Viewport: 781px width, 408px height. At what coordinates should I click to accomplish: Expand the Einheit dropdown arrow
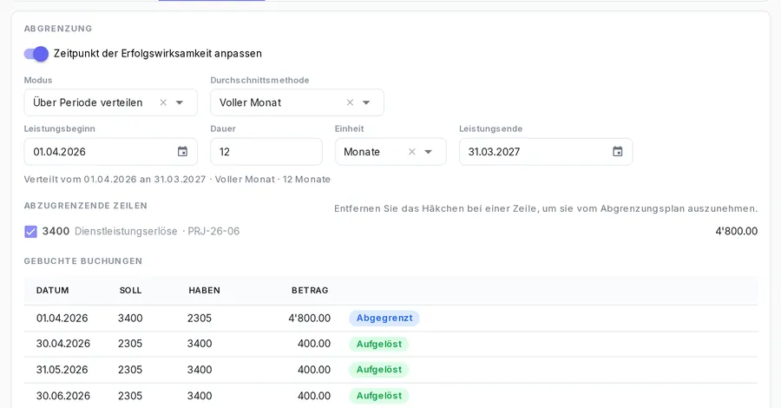(429, 152)
